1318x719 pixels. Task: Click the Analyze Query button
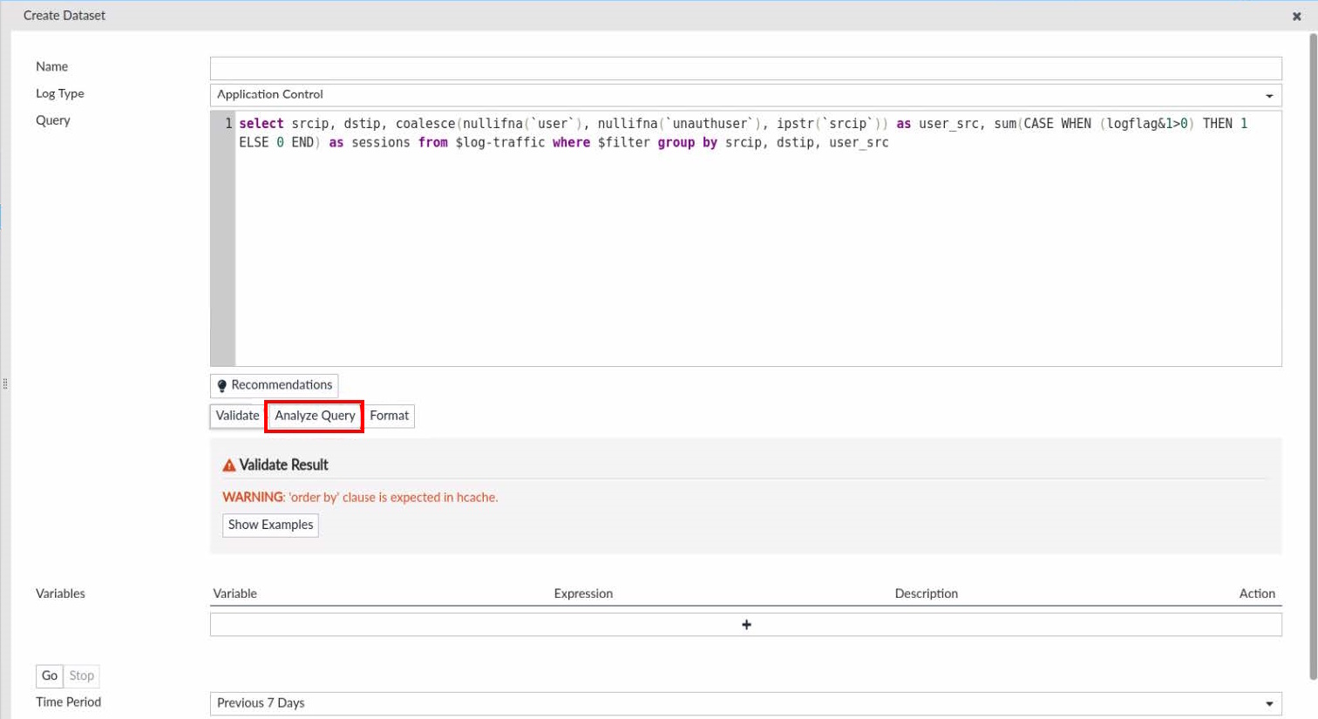314,416
